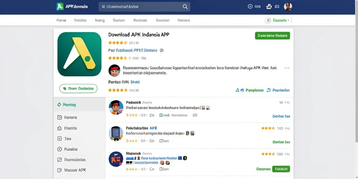Image resolution: width=358 pixels, height=179 pixels.
Task: Click the star rating directly beneath the app title
Action: 118,43
